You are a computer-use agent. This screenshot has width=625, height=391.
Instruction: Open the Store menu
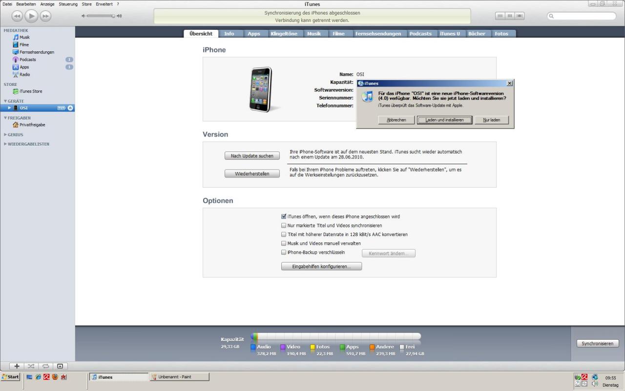coord(86,4)
